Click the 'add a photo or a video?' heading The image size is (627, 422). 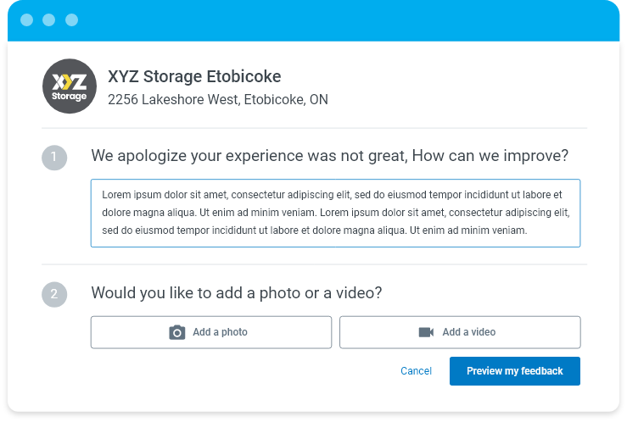tap(237, 293)
